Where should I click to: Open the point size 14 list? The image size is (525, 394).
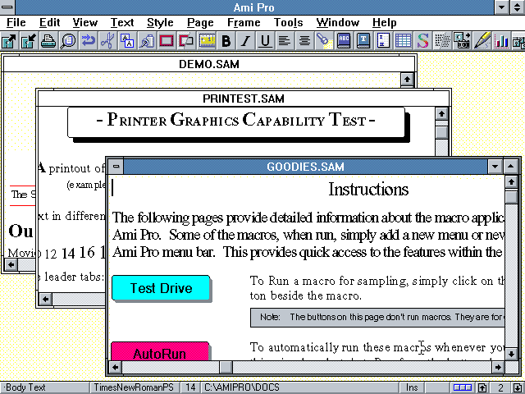coord(190,387)
